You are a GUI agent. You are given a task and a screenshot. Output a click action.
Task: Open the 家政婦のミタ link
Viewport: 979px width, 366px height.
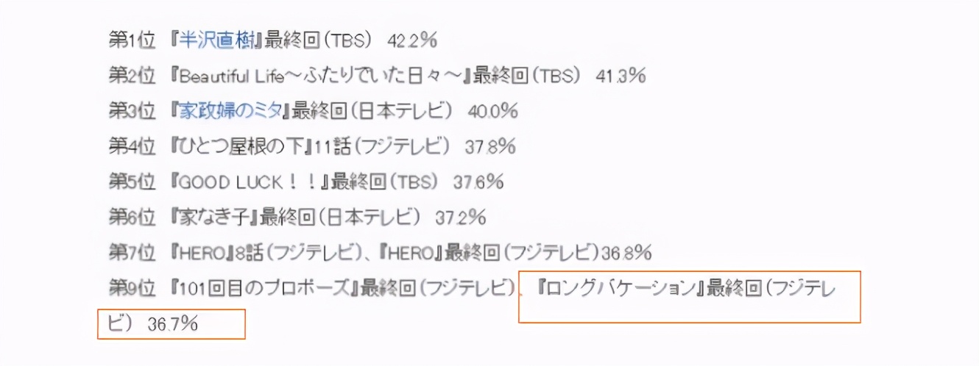[x=230, y=111]
